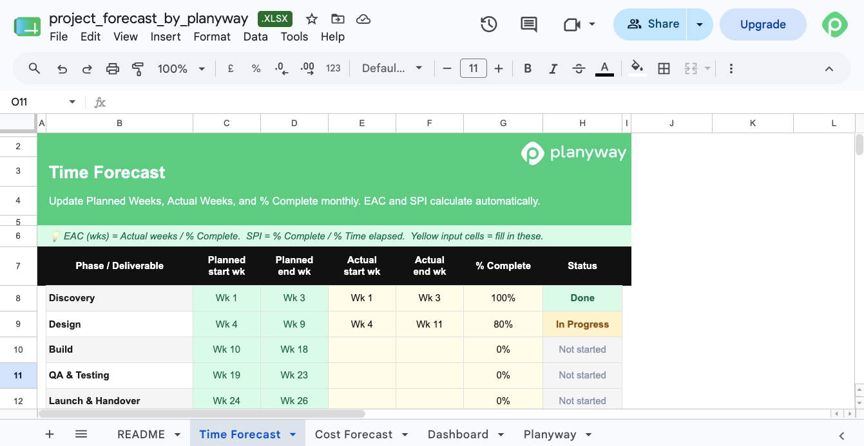
Task: Open the Data menu
Action: coord(255,37)
